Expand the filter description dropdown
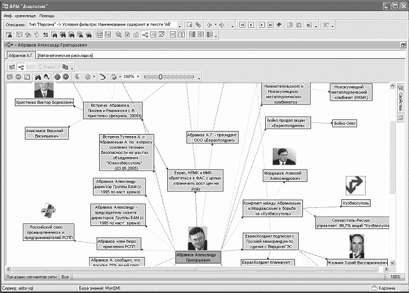The width and height of the screenshot is (409, 293). coord(180,25)
